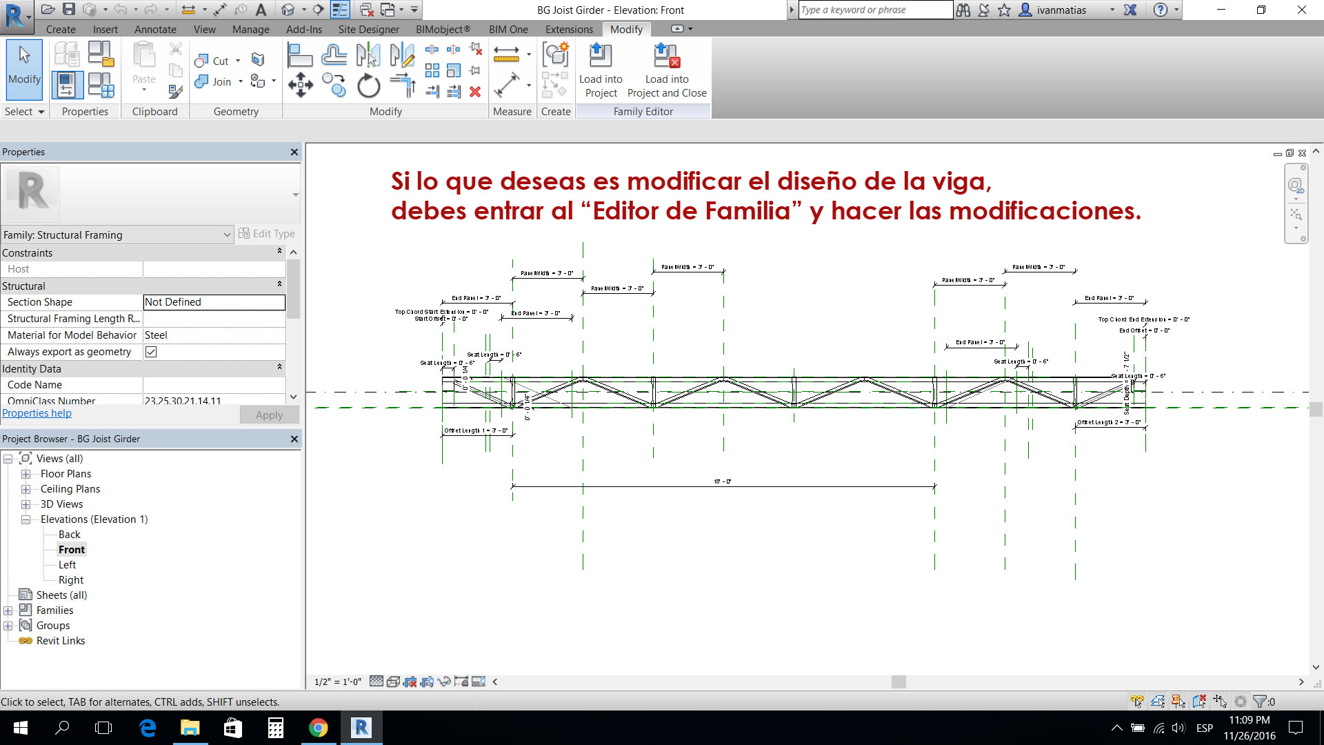Open the Properties help link

37,413
